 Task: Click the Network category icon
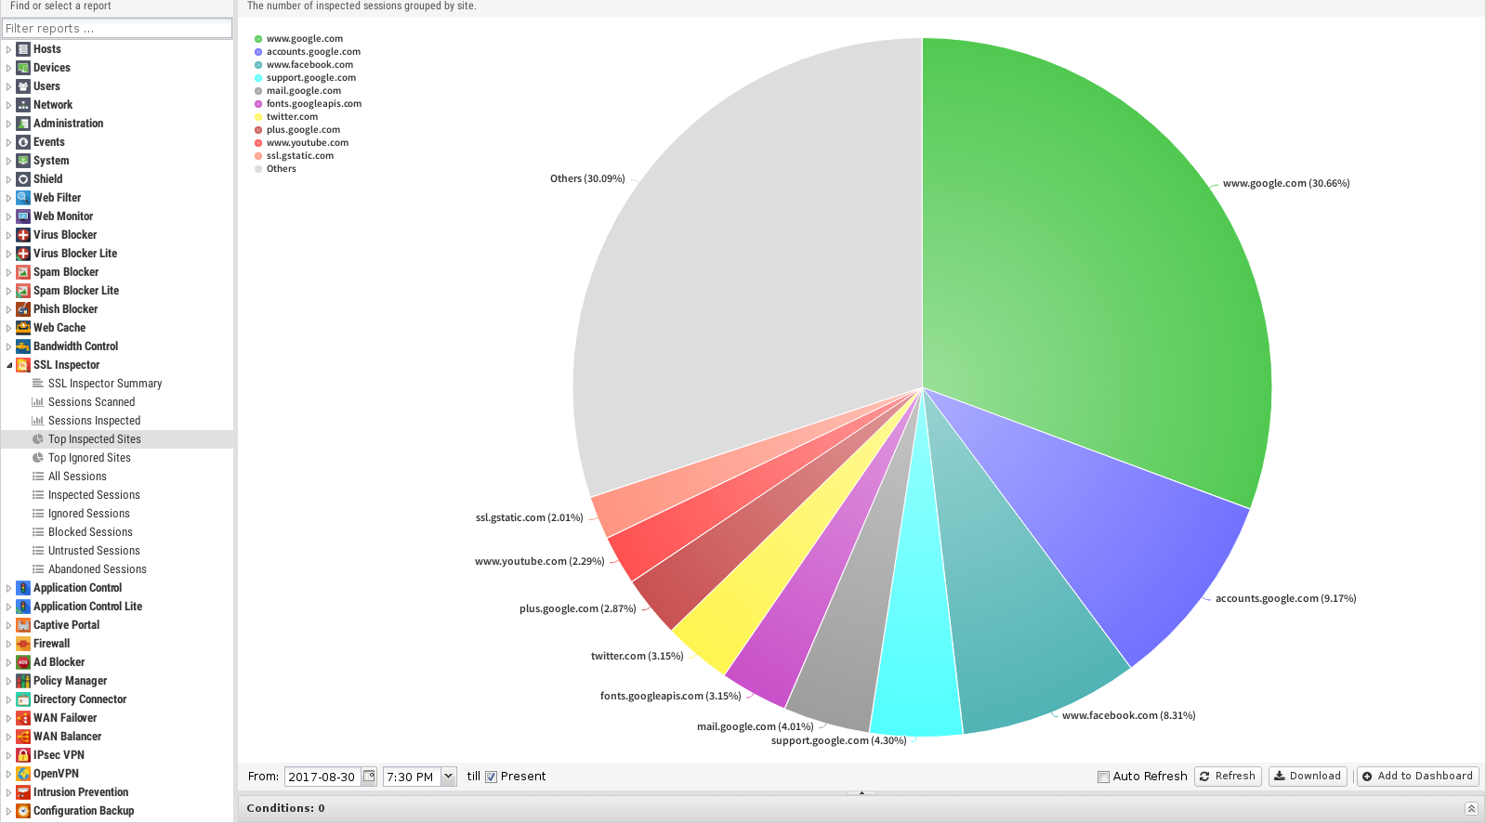[x=23, y=105]
